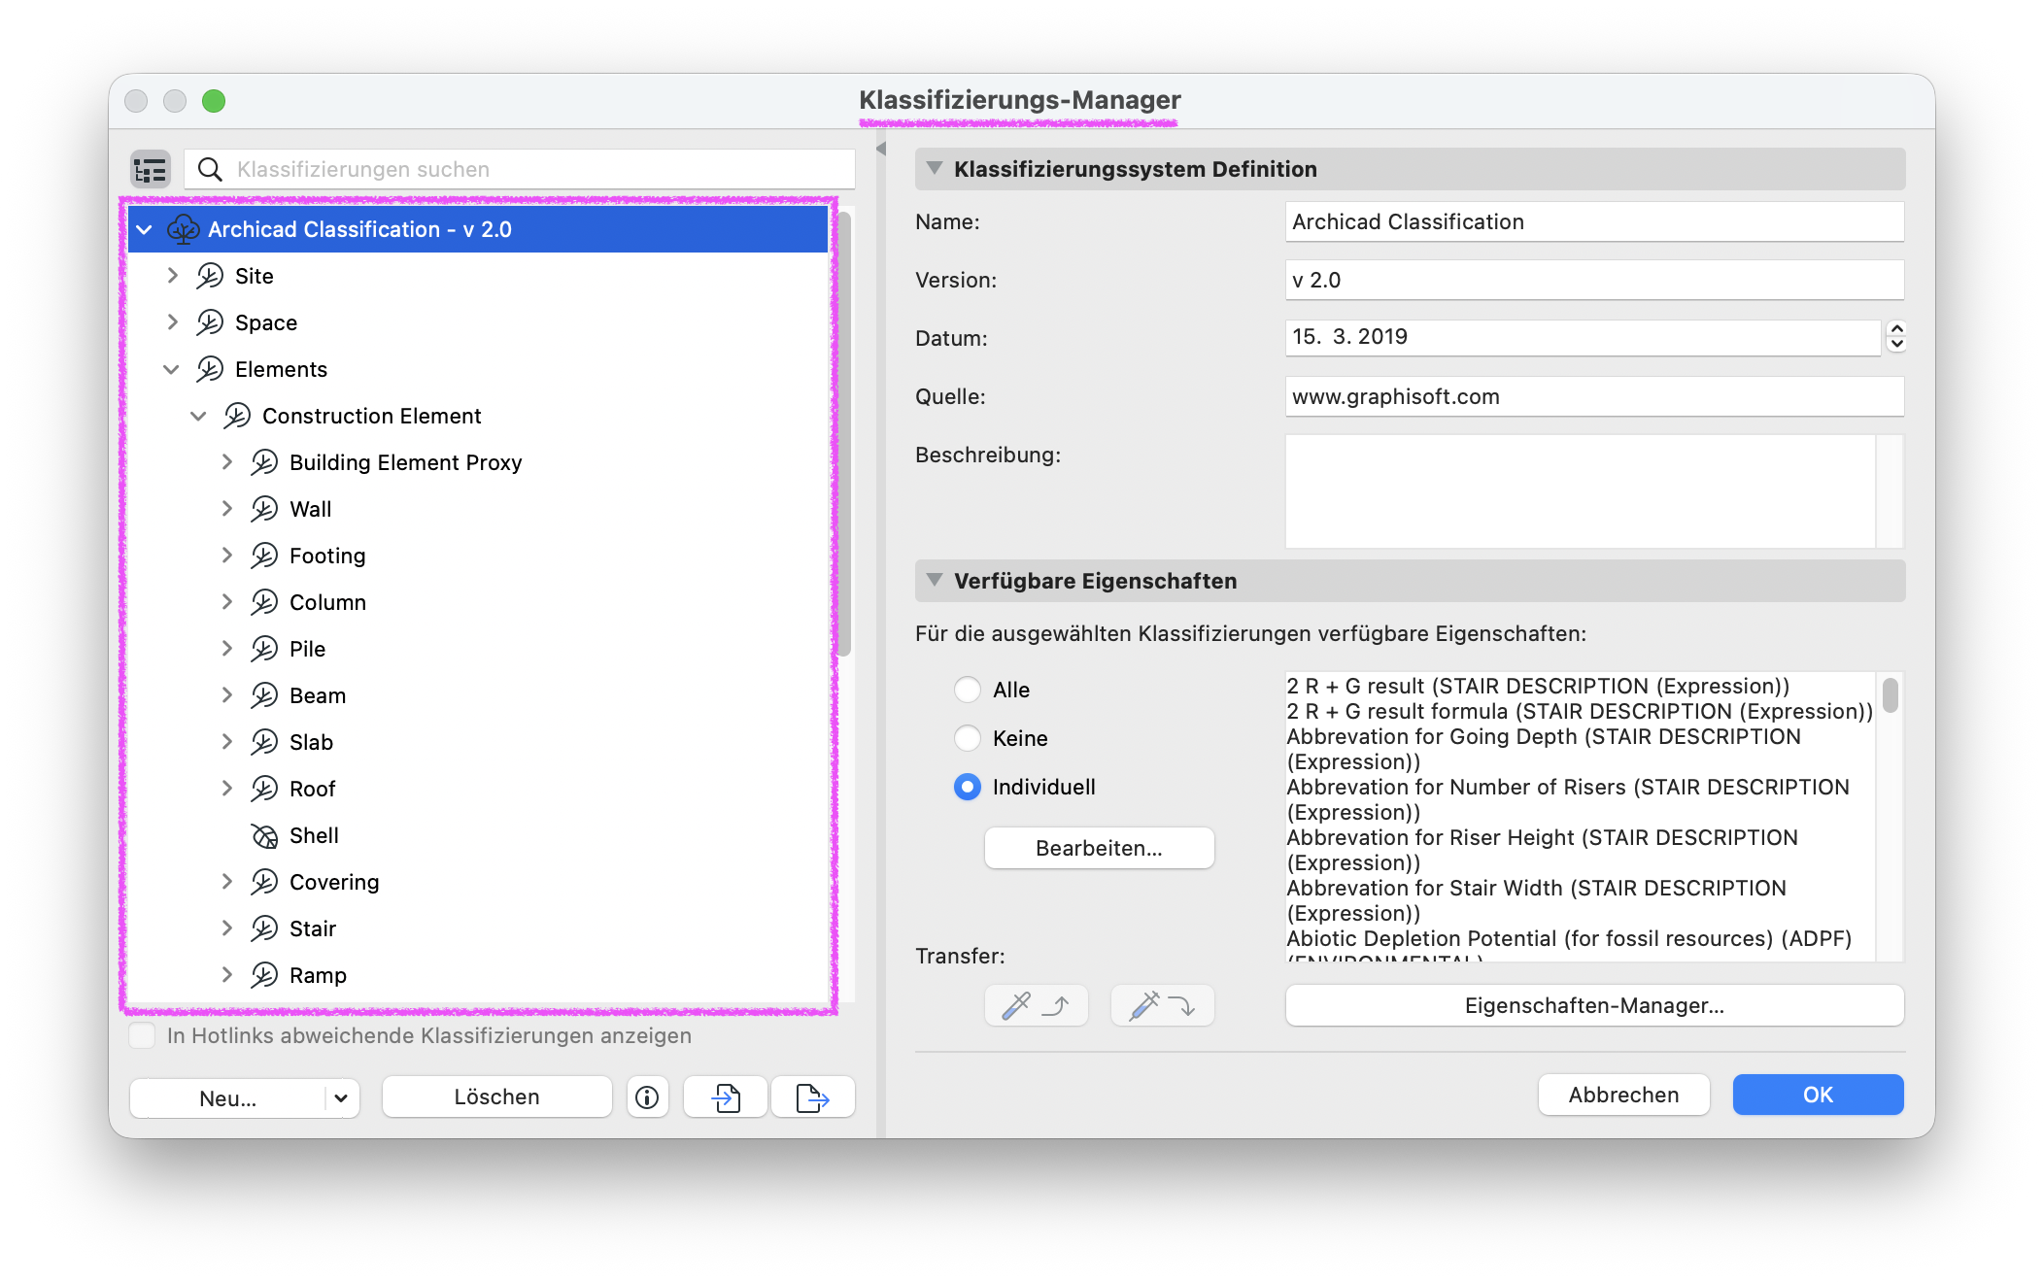Click the Space classification leaf icon

point(210,322)
